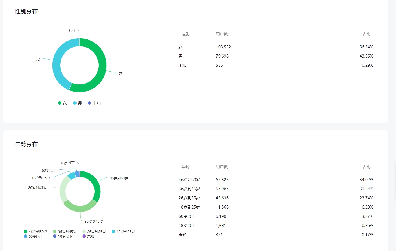Image resolution: width=396 pixels, height=251 pixels.
Task: Click the 年龄 column header
Action: [x=185, y=167]
